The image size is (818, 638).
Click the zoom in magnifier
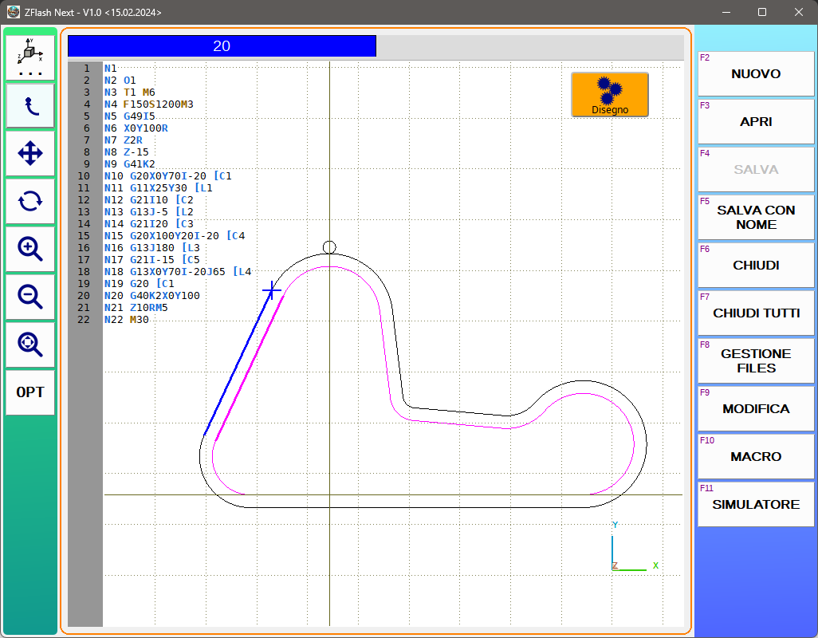[x=30, y=249]
